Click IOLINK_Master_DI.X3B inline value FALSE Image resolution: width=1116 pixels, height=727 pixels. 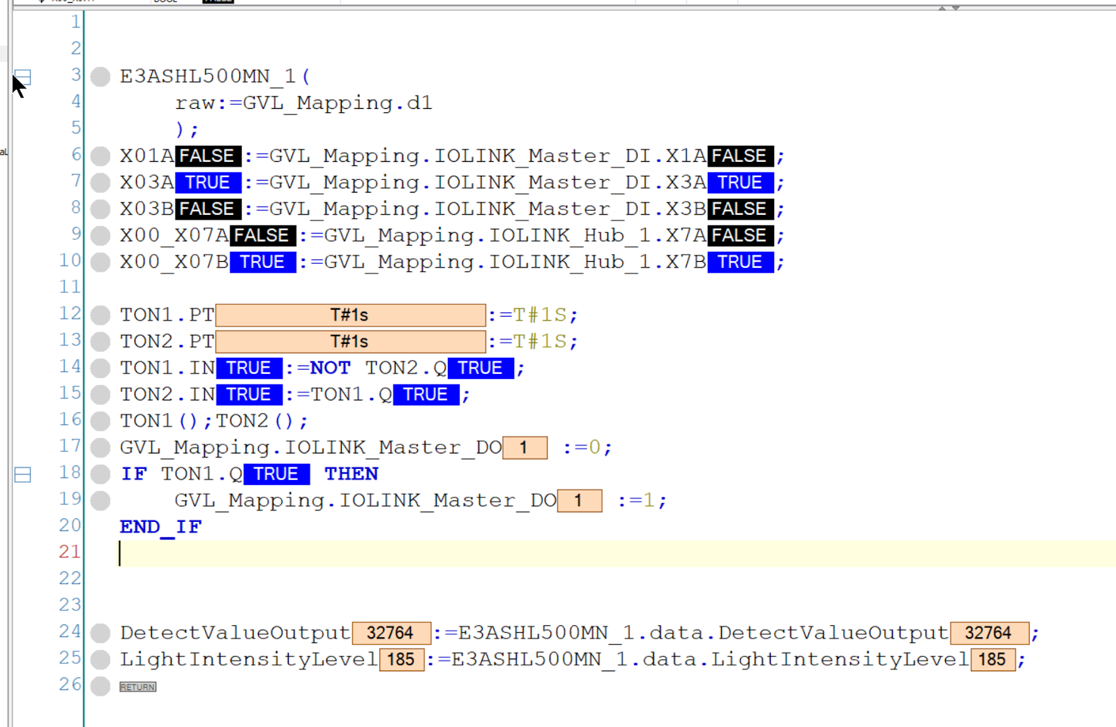(x=740, y=209)
